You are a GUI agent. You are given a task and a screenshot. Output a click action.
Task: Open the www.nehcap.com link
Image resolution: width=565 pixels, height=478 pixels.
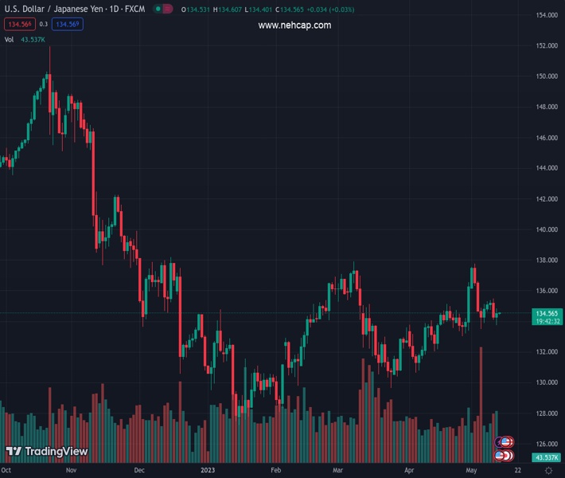pos(294,25)
